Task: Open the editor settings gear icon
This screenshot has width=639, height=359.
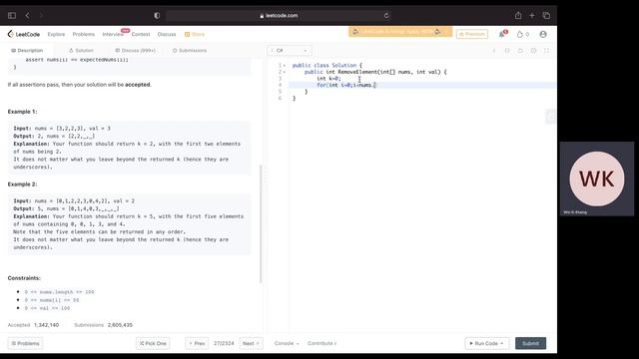Action: pyautogui.click(x=533, y=51)
